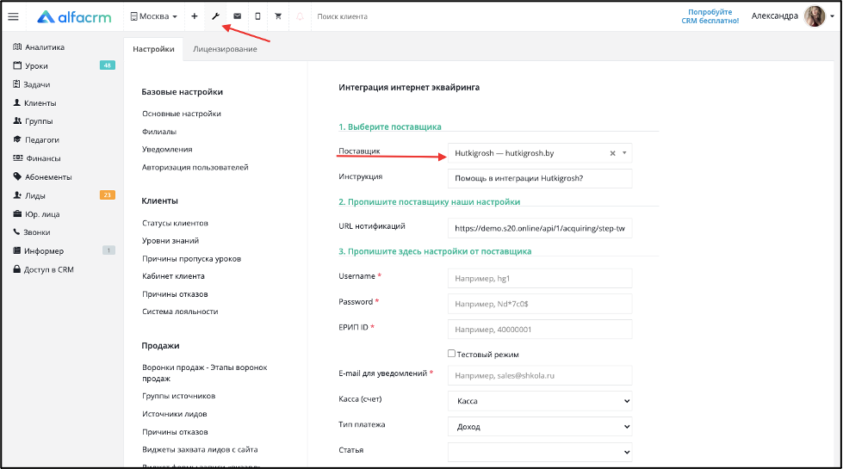Click the URL нотификаций field

coord(540,228)
